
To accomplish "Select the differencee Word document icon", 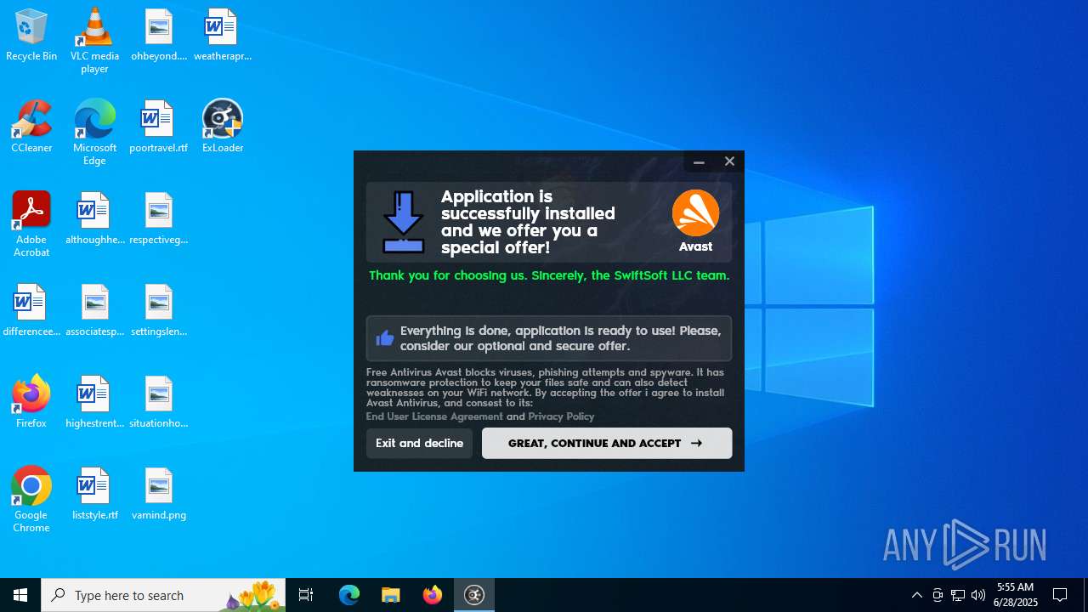I will pyautogui.click(x=31, y=310).
